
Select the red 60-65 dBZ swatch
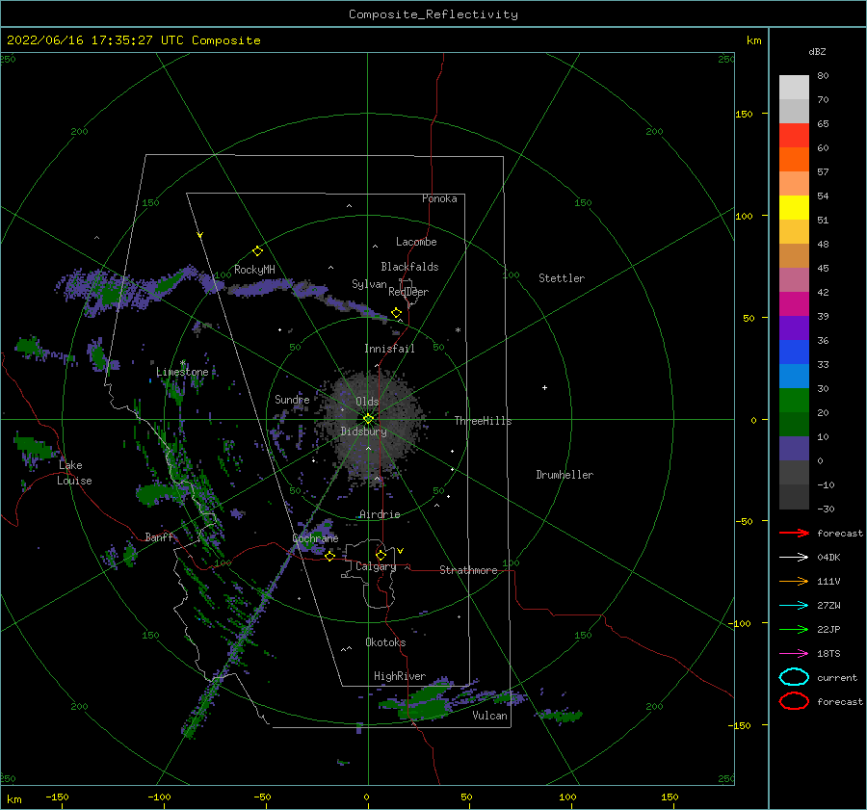click(x=794, y=135)
